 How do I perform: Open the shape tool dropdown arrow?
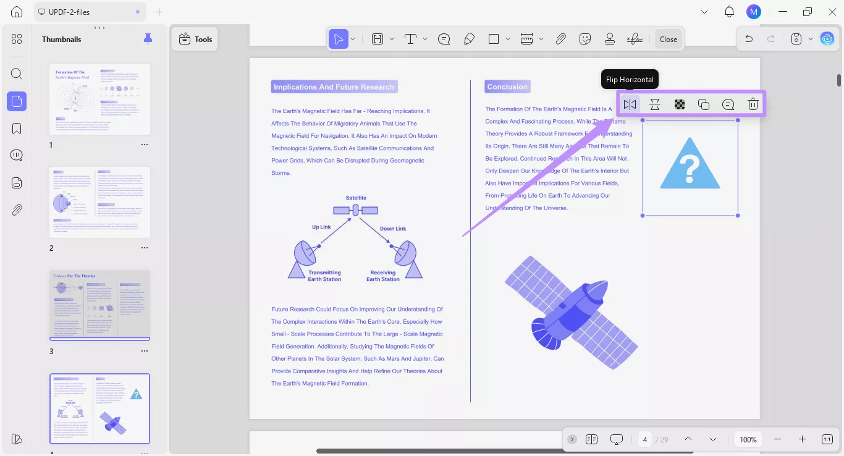pos(508,39)
